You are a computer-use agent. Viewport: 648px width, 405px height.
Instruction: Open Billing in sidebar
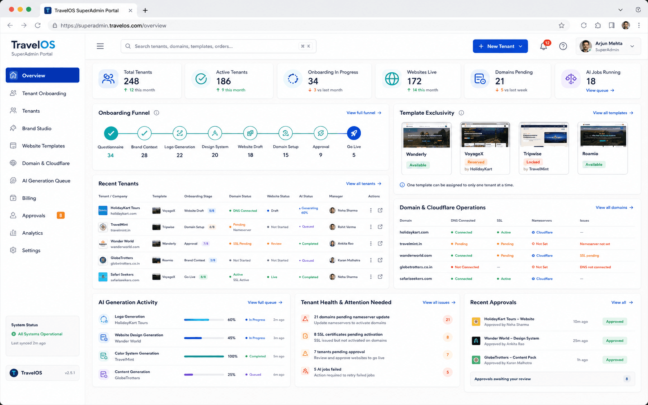click(42, 198)
